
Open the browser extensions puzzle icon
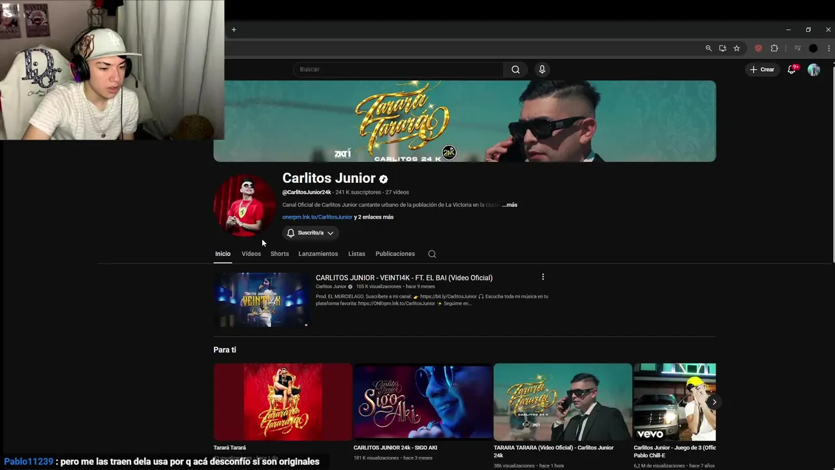pos(774,48)
